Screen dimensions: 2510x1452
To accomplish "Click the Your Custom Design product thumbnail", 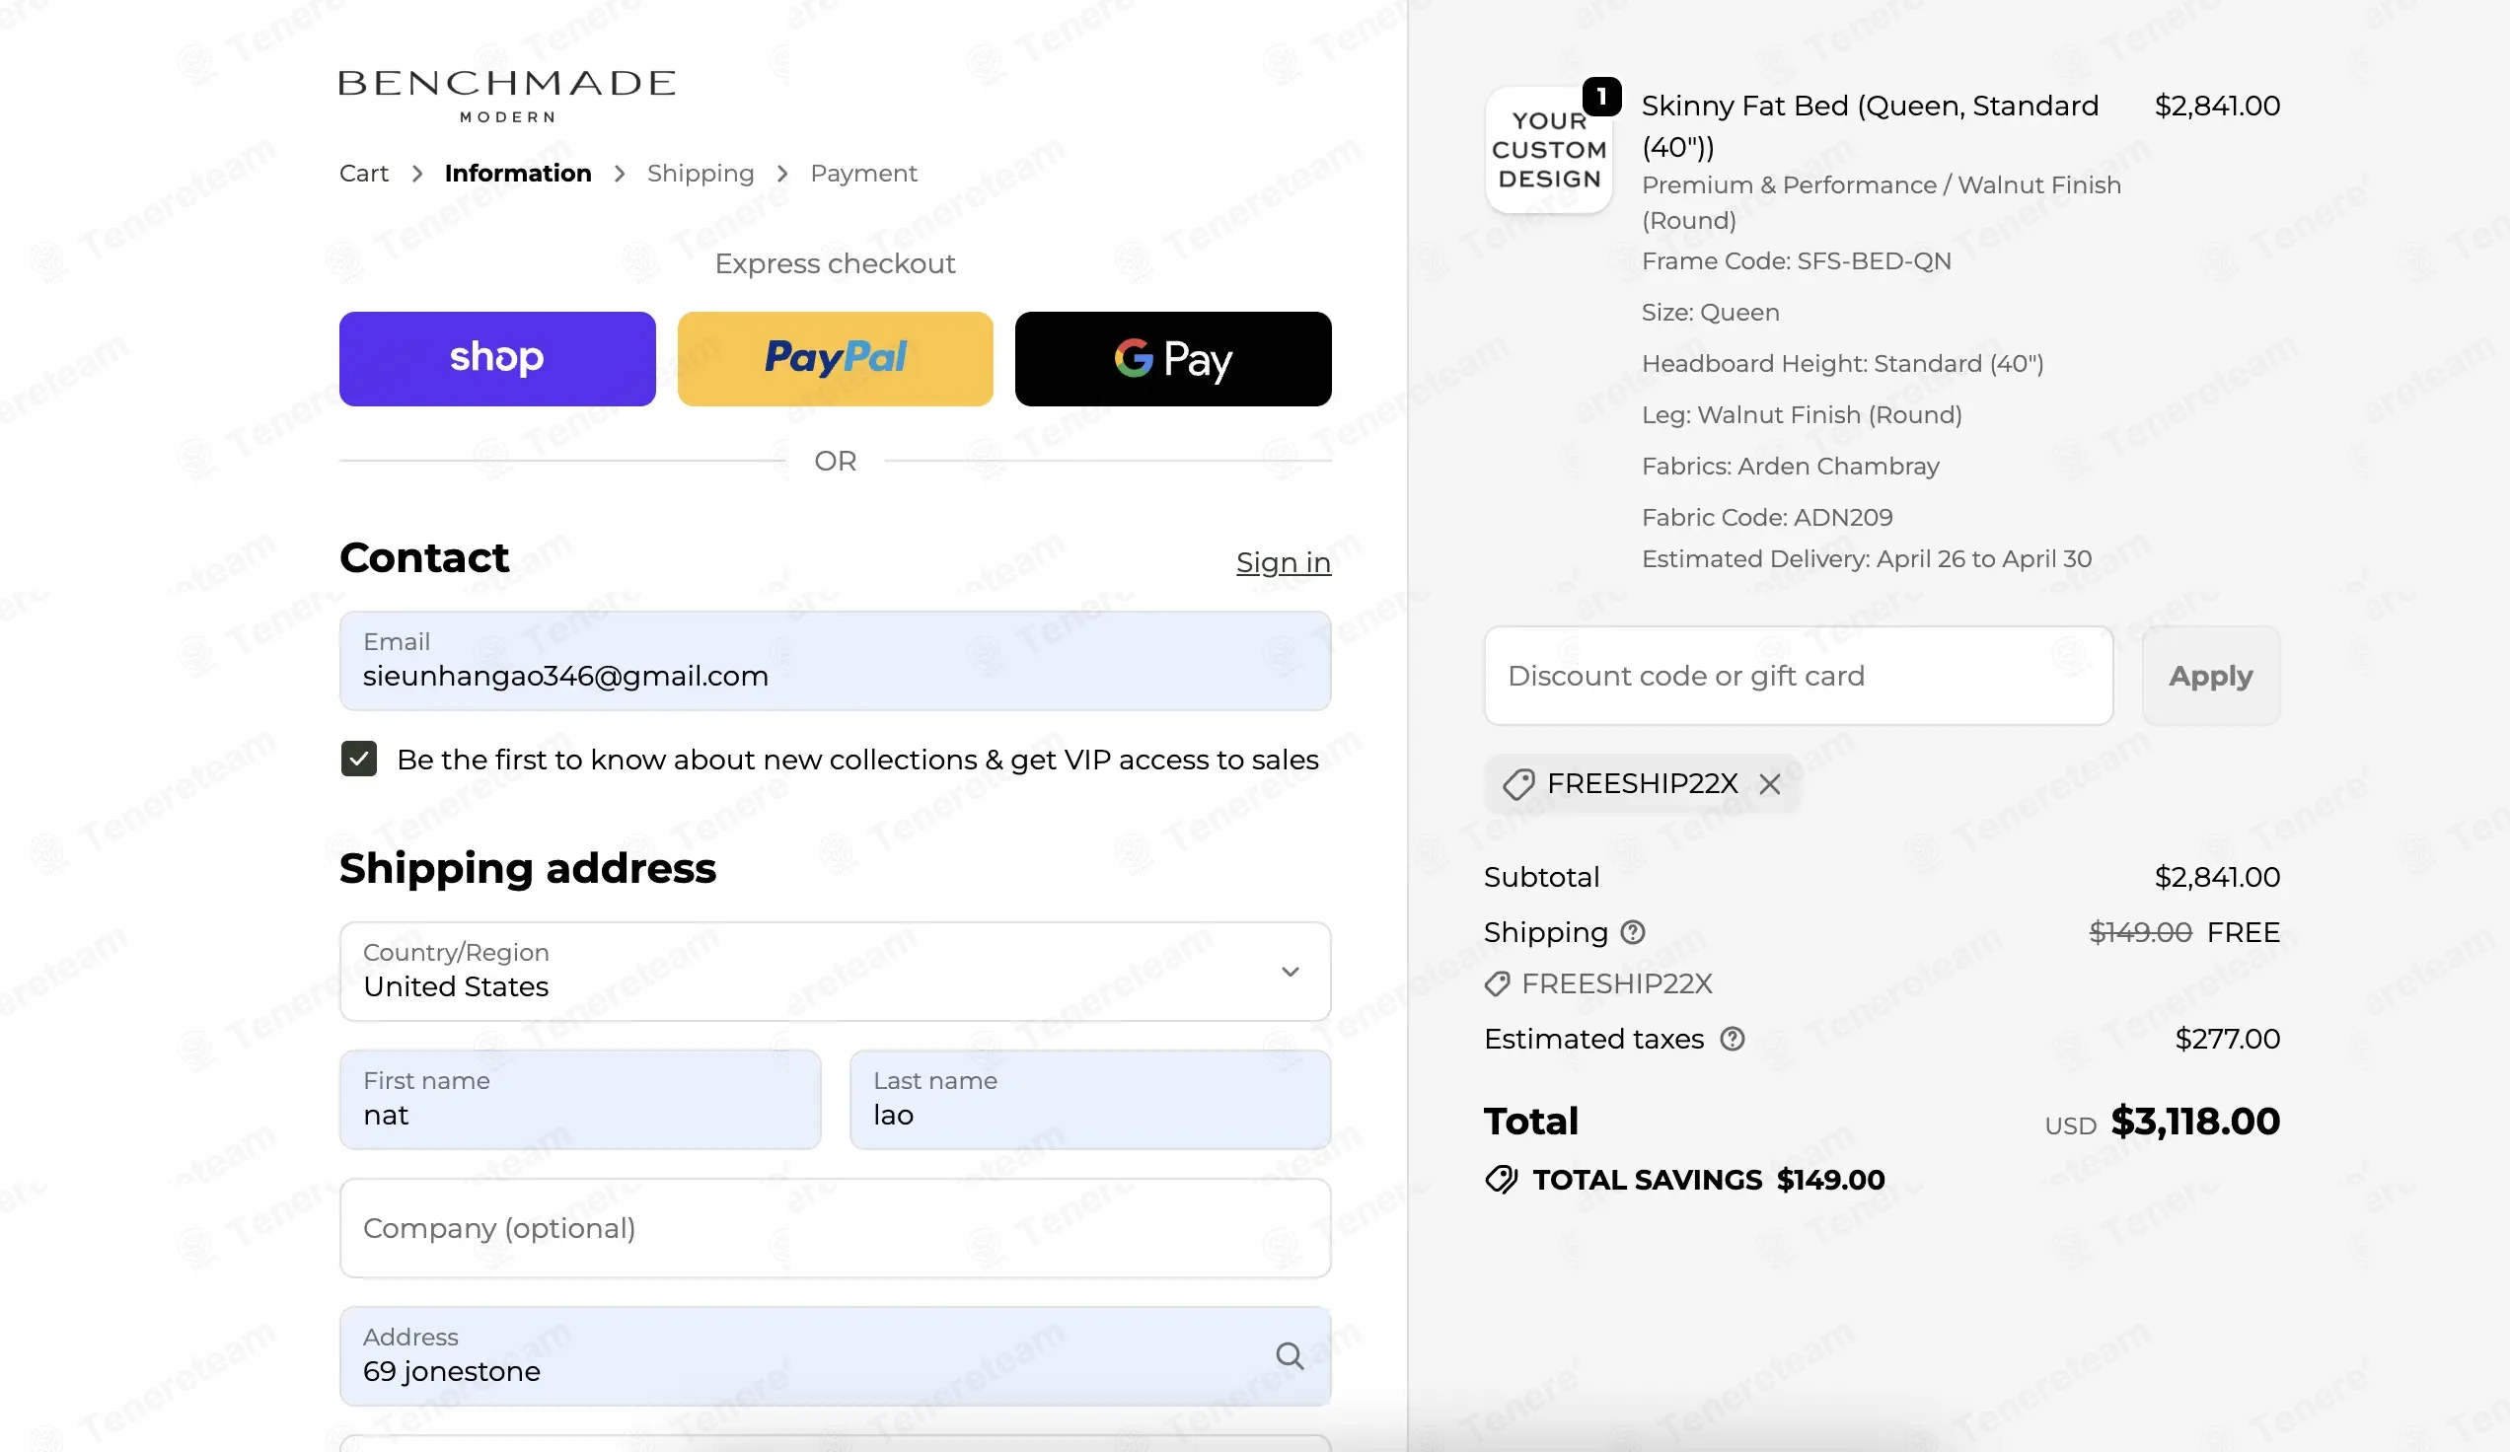I will click(x=1548, y=149).
